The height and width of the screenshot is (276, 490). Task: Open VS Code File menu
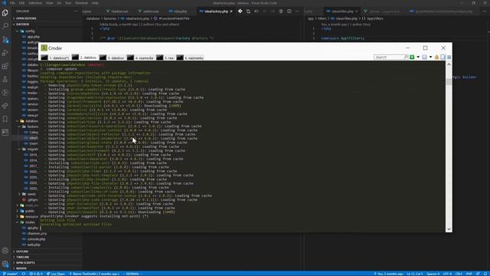click(x=12, y=3)
